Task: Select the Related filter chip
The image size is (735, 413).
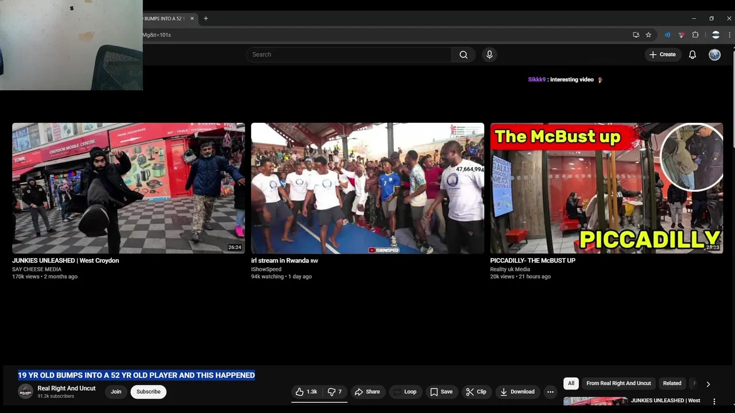Action: tap(672, 383)
